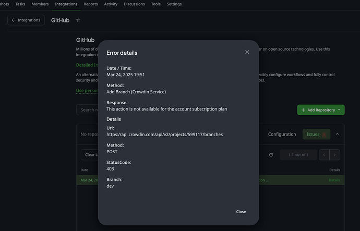Click the 1-1 out of 1 pager text
The image size is (360, 231).
298,155
